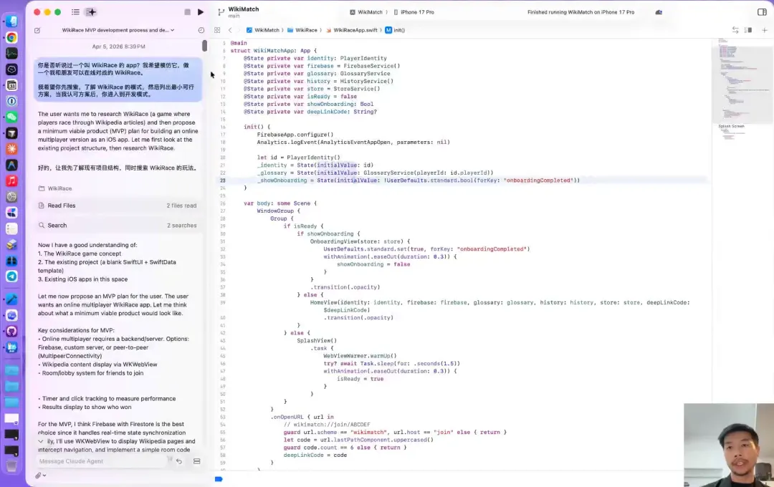This screenshot has width=774, height=487.
Task: Click the struct WikiMatchApp declaration
Action: (x=274, y=51)
